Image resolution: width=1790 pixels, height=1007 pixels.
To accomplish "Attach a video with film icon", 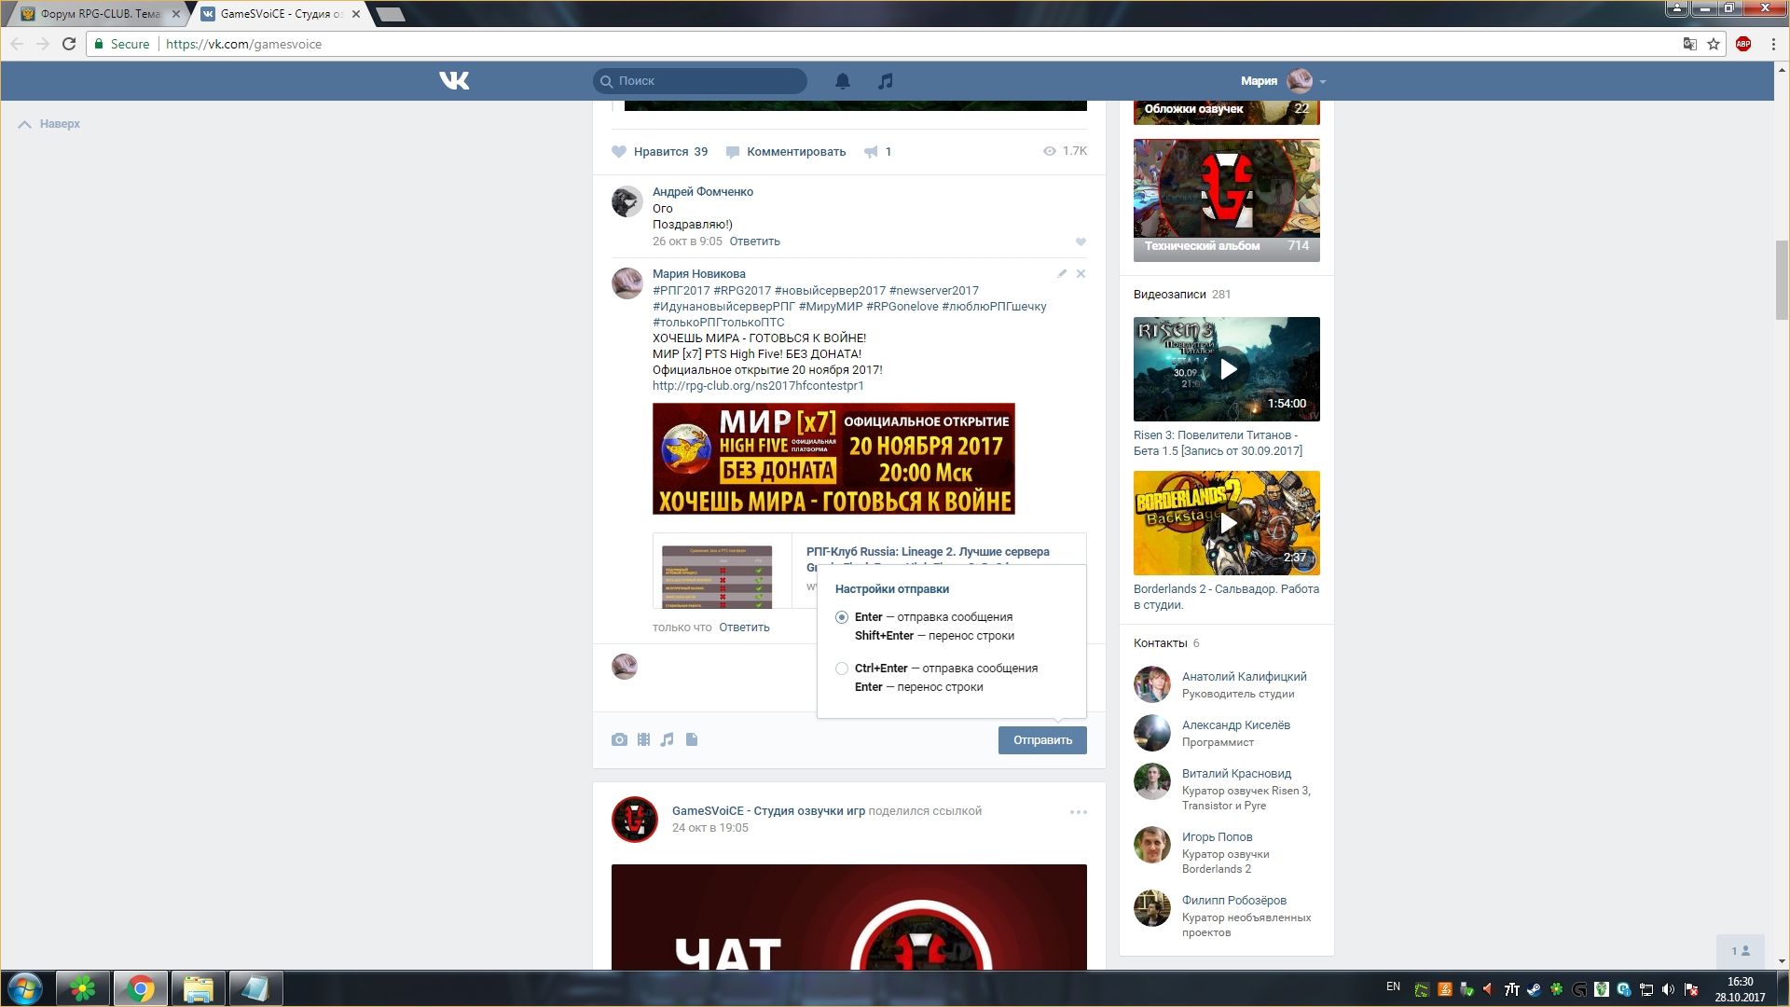I will tap(643, 739).
